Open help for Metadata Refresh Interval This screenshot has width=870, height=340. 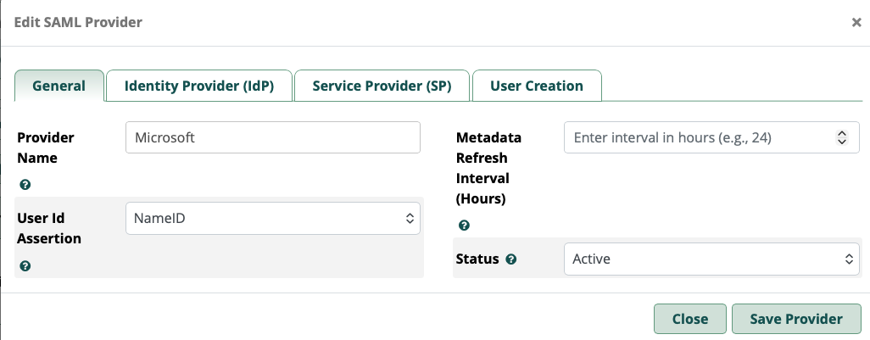click(x=464, y=226)
